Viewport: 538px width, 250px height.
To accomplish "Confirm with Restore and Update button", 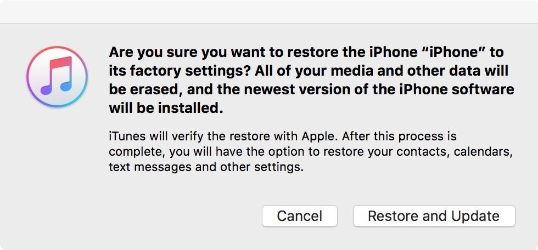I will pyautogui.click(x=434, y=216).
